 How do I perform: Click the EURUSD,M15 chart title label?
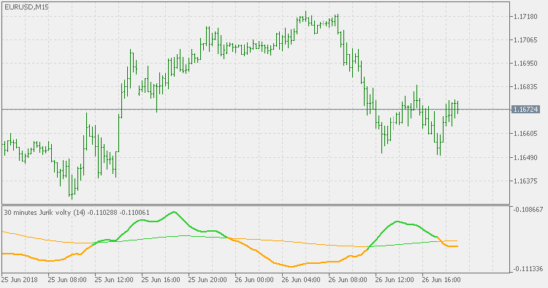26,7
